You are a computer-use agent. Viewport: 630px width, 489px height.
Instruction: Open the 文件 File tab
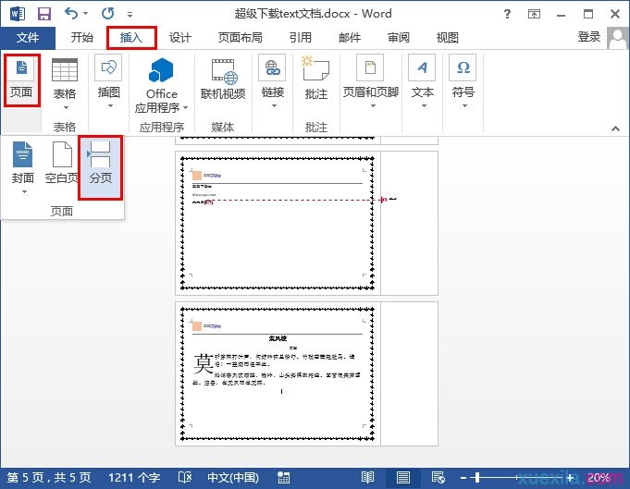tap(28, 38)
